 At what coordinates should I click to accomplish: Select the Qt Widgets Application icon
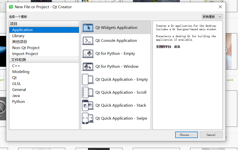pos(88,28)
